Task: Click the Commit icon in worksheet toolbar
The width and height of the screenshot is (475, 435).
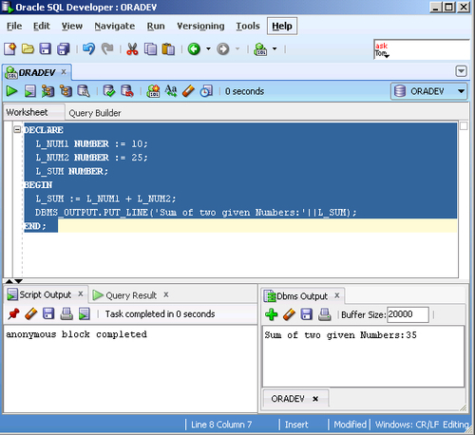Action: [109, 91]
